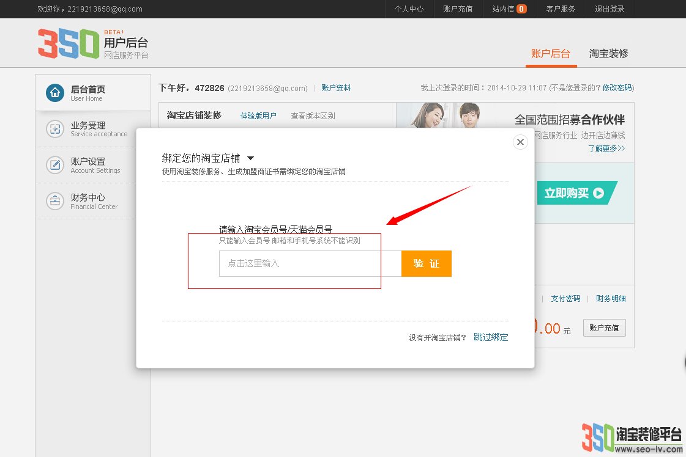Image resolution: width=686 pixels, height=457 pixels.
Task: Focus the Taobao member ID input field
Action: [x=310, y=263]
